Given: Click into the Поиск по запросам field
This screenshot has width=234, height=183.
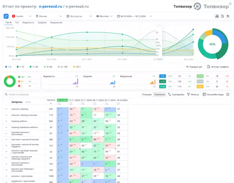Looking at the screenshot, I should [30, 95].
